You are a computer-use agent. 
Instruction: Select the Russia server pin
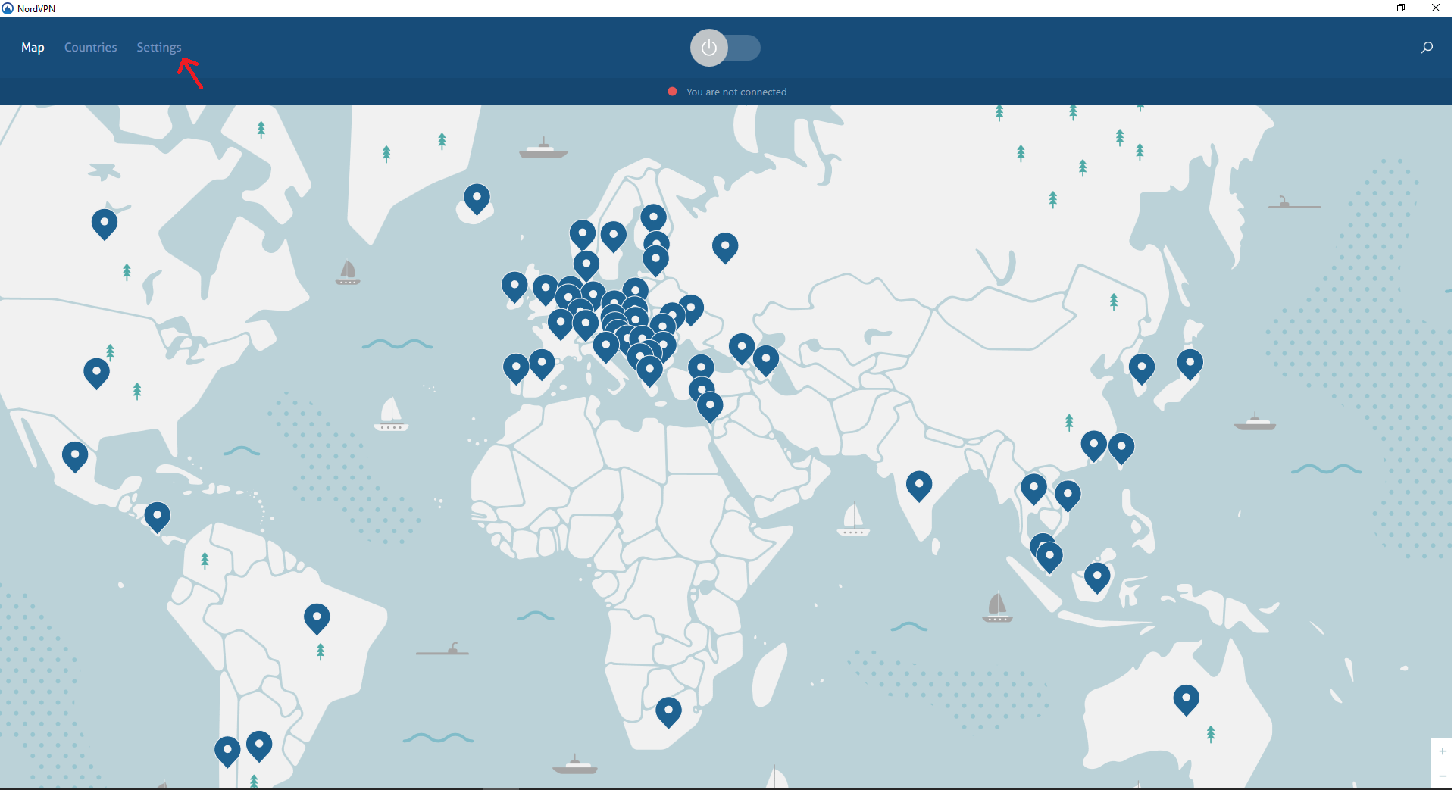(725, 248)
